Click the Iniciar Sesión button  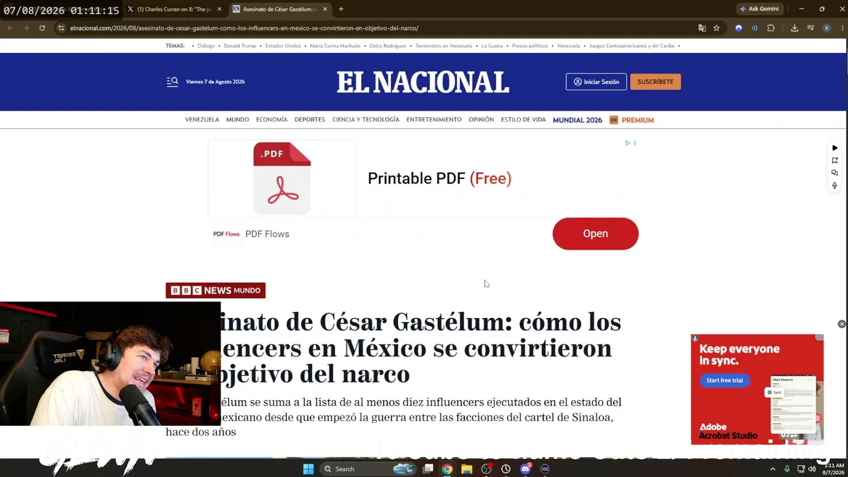(x=596, y=81)
